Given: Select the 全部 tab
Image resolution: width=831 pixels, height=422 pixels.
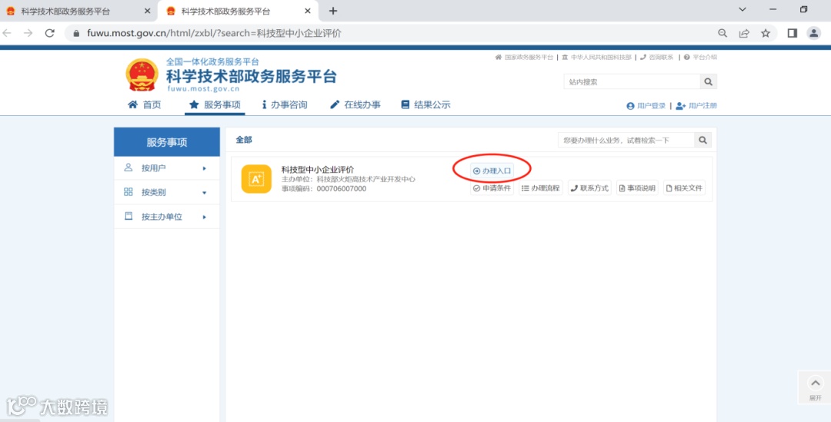Looking at the screenshot, I should [x=244, y=140].
